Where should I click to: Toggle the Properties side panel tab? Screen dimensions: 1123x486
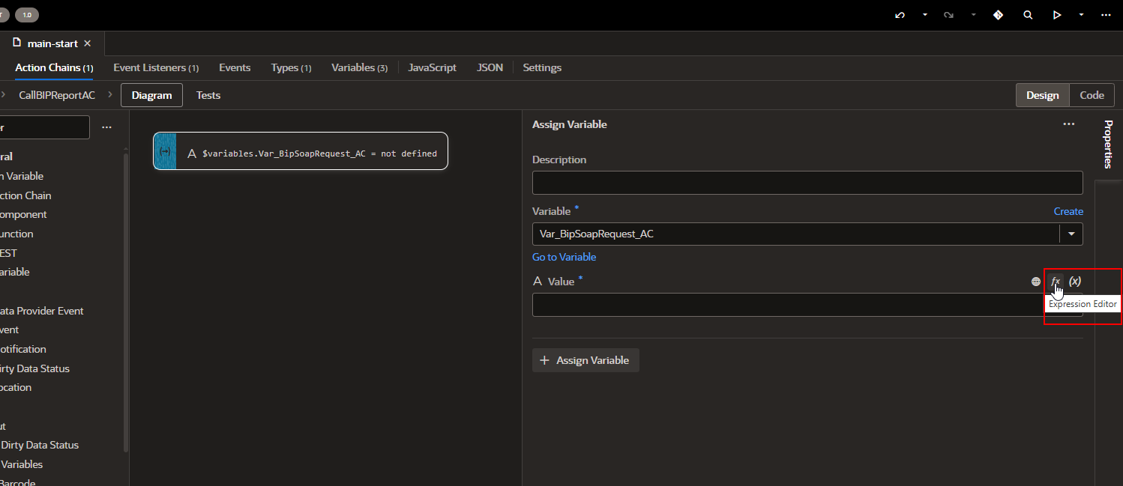click(x=1108, y=144)
